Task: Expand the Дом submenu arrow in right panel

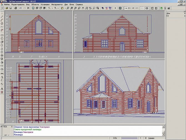Action: click(185, 13)
